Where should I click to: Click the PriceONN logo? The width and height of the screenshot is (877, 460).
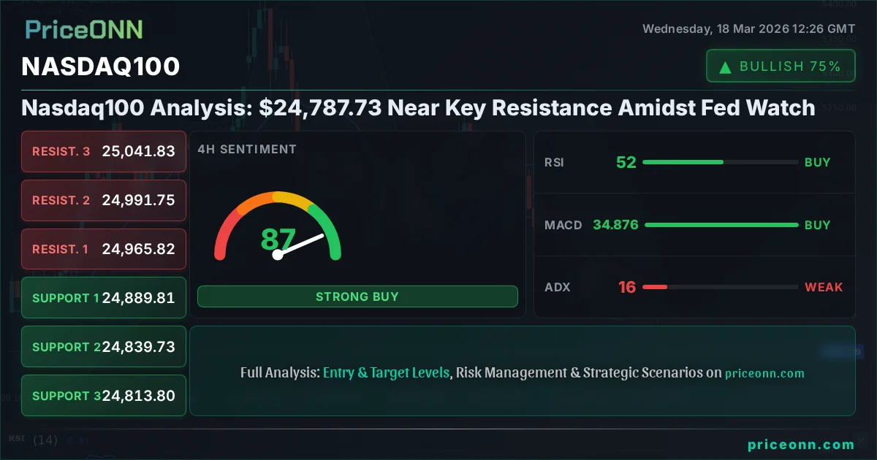[83, 30]
